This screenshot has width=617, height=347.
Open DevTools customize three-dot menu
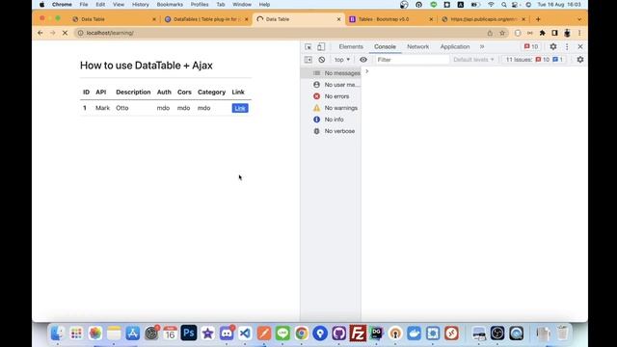click(567, 46)
